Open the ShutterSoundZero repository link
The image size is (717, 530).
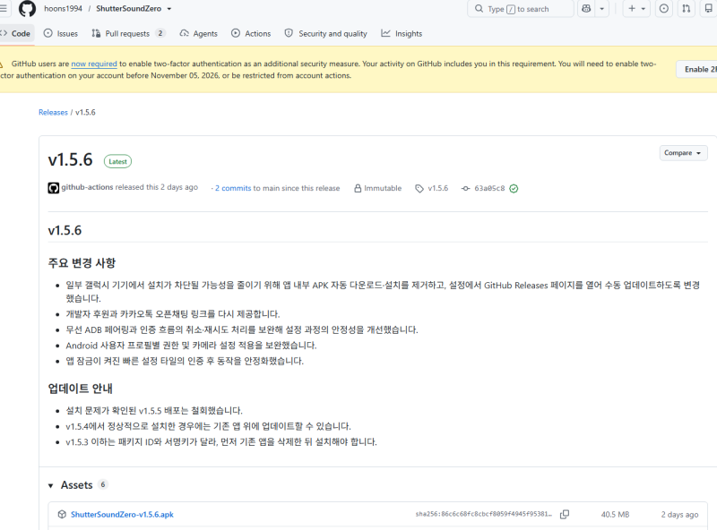[128, 9]
